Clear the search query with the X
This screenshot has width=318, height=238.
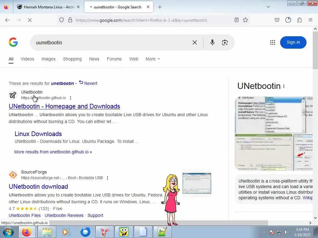click(x=195, y=42)
